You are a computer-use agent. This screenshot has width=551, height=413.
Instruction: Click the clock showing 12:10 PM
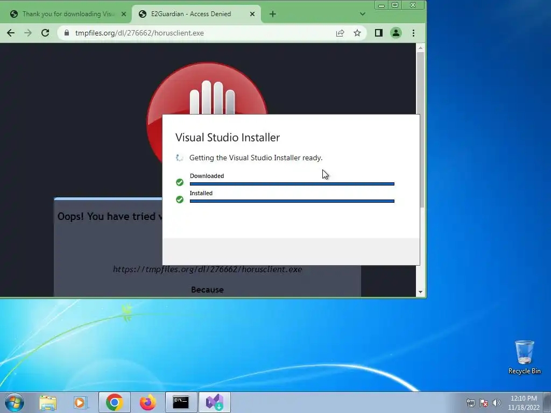(524, 403)
